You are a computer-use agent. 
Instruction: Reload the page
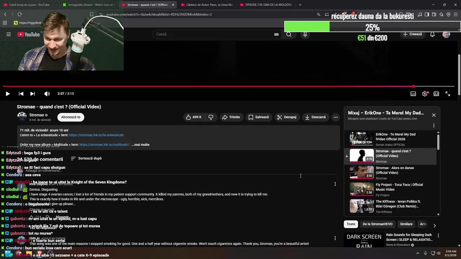point(19,14)
